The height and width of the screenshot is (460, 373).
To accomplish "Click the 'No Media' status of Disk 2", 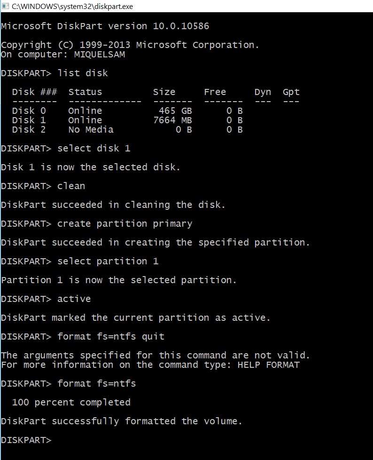I will 91,129.
